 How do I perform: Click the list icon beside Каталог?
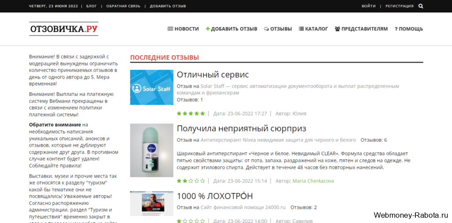(301, 29)
